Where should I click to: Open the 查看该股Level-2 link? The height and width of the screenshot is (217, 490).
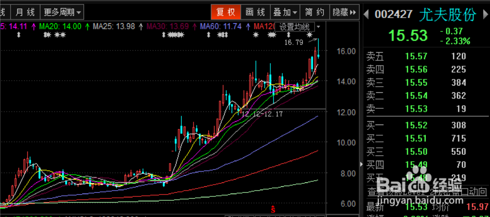[x=427, y=191]
